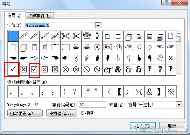The height and width of the screenshot is (135, 190).
Task: Open the 快捷键(K)... button
Action: 62,113
